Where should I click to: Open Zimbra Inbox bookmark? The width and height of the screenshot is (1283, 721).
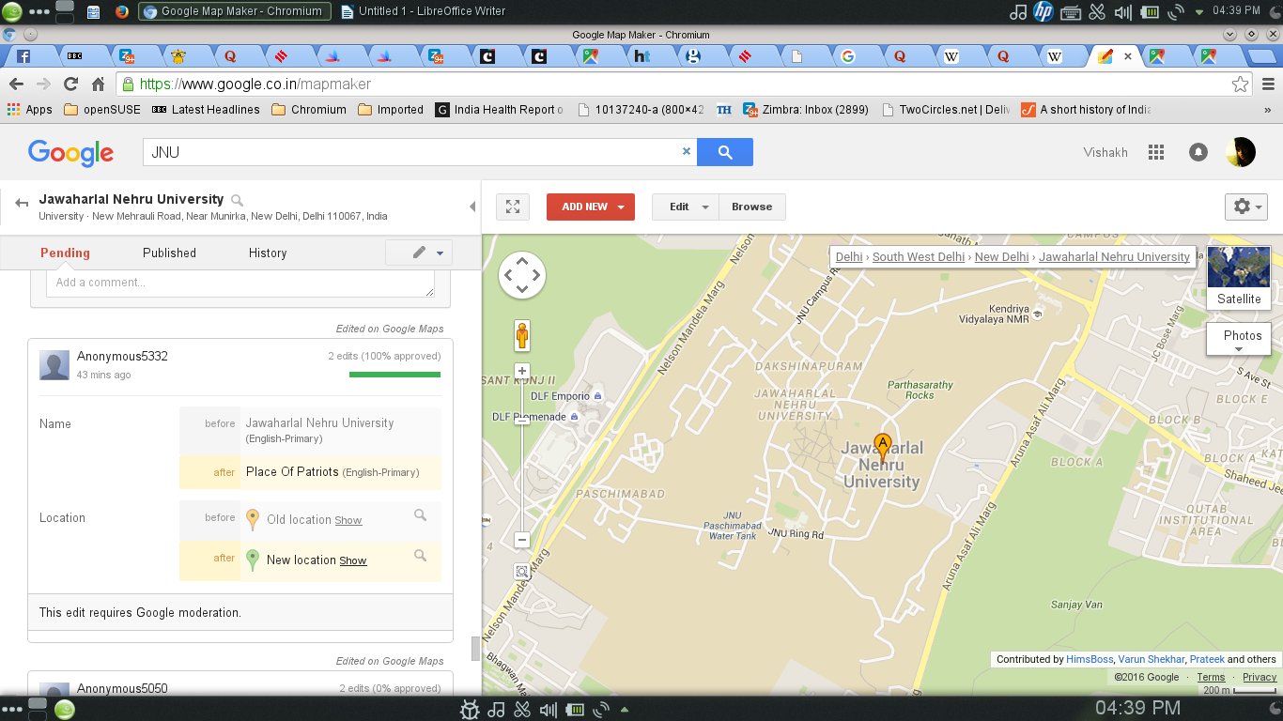tap(808, 109)
